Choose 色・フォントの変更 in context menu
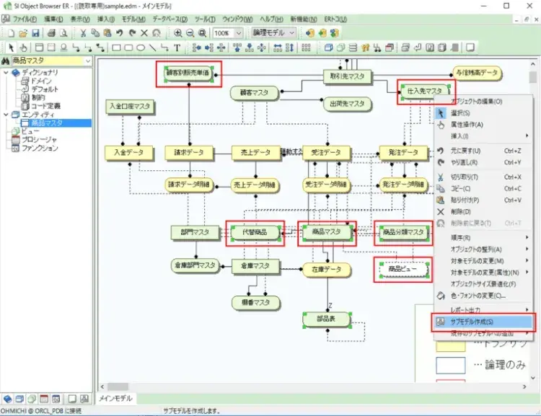The width and height of the screenshot is (541, 416). 478,296
